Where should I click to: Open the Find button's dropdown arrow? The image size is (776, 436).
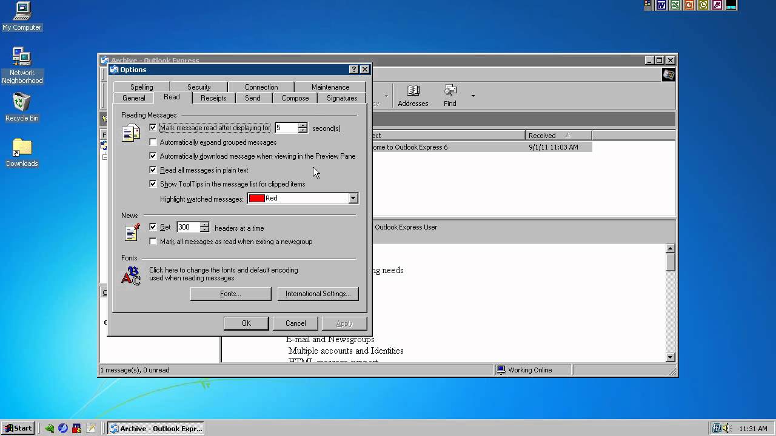[x=473, y=96]
